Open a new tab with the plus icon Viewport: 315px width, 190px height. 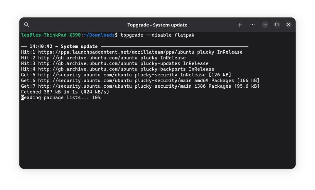point(239,25)
